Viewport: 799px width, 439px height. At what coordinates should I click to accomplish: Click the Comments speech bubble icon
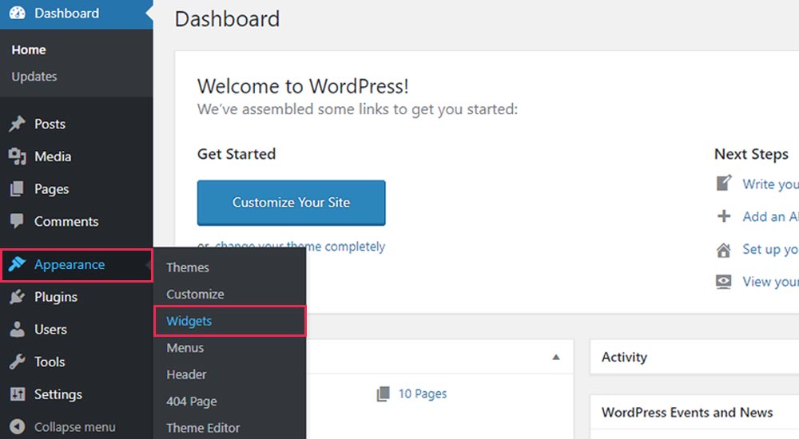click(x=17, y=222)
